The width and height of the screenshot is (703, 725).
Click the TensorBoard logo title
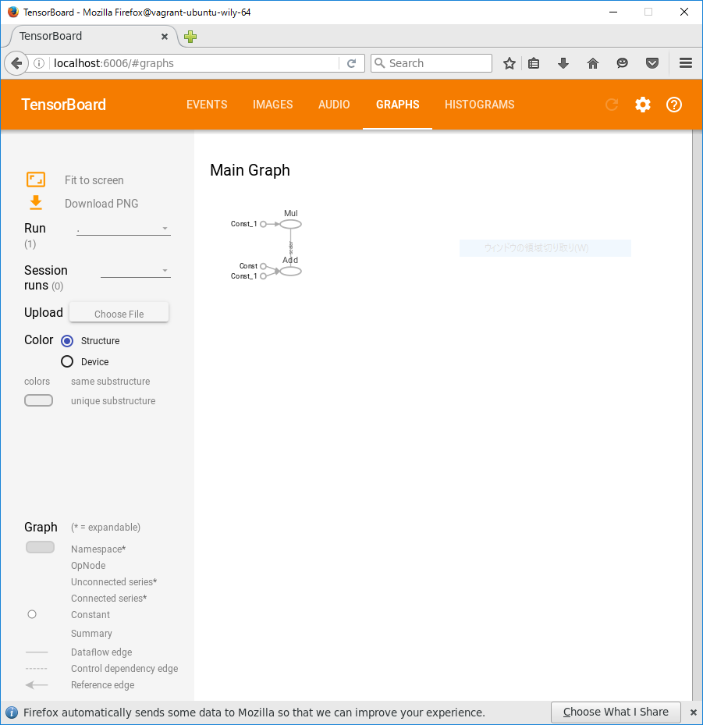[x=64, y=105]
